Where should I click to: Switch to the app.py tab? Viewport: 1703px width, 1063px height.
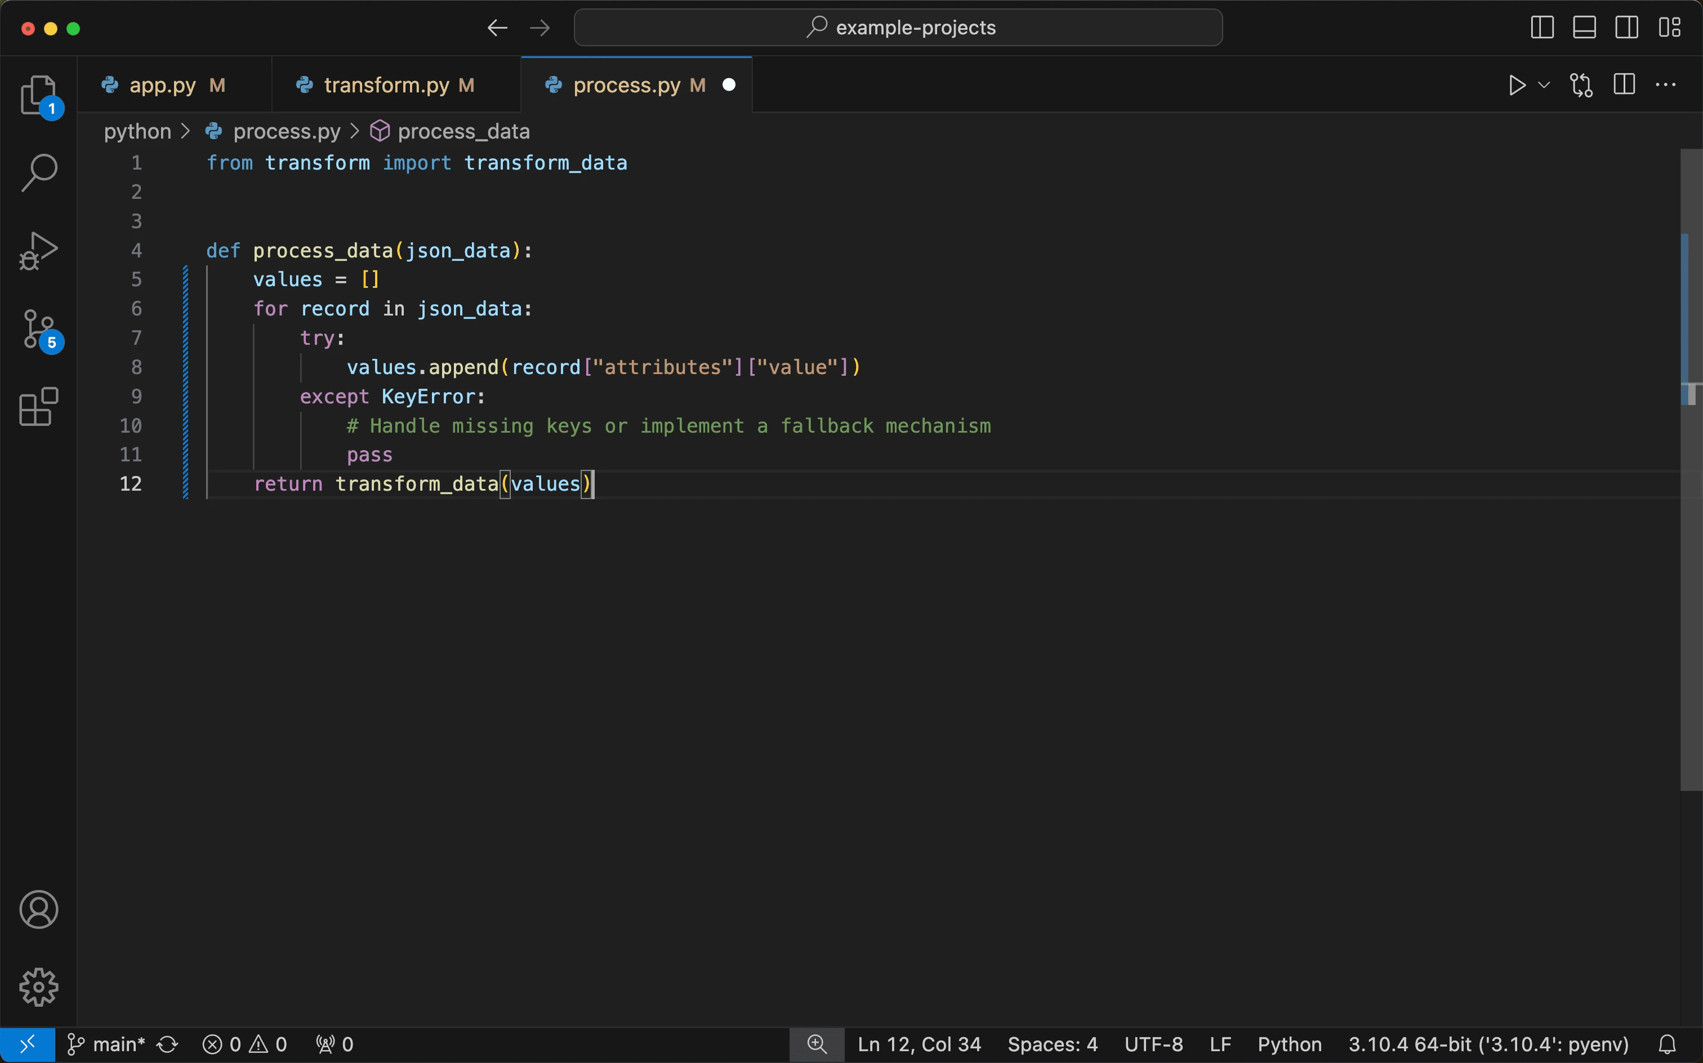(x=162, y=85)
